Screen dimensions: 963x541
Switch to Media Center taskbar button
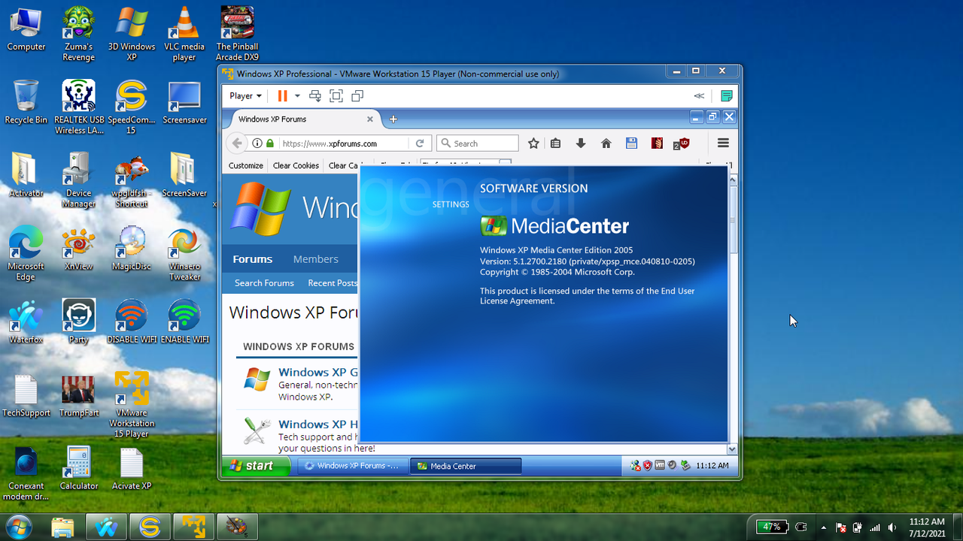click(465, 466)
